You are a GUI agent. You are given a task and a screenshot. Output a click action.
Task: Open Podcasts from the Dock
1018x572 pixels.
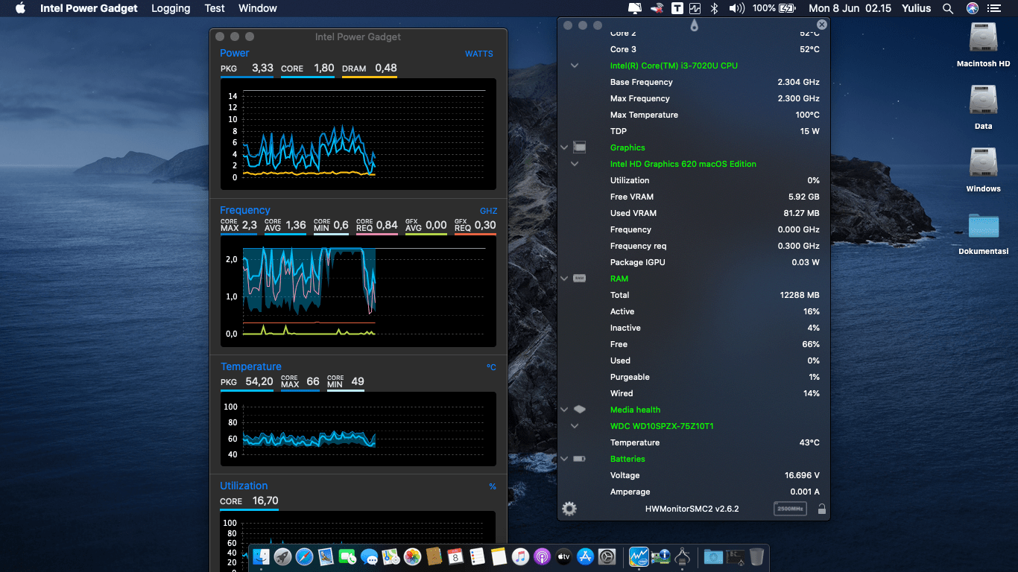coord(542,556)
